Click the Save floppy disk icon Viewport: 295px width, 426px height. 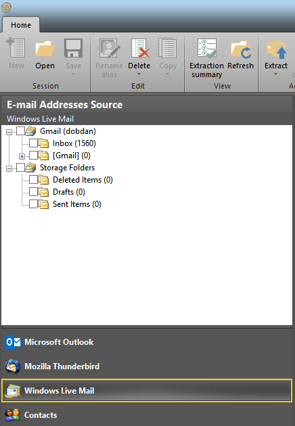(x=73, y=48)
